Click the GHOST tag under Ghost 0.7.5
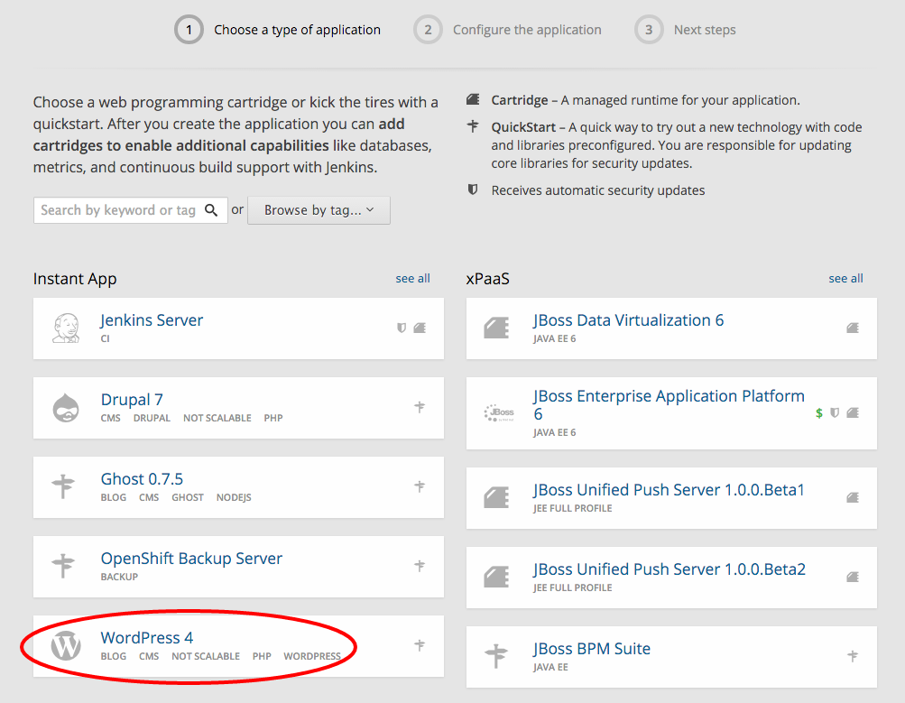 tap(188, 497)
